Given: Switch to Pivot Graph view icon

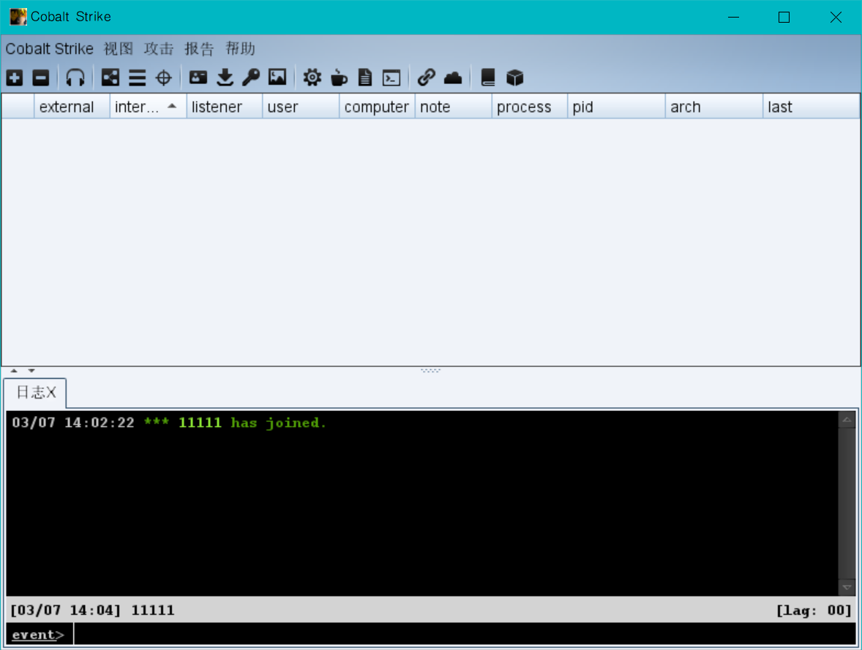Looking at the screenshot, I should pos(110,78).
